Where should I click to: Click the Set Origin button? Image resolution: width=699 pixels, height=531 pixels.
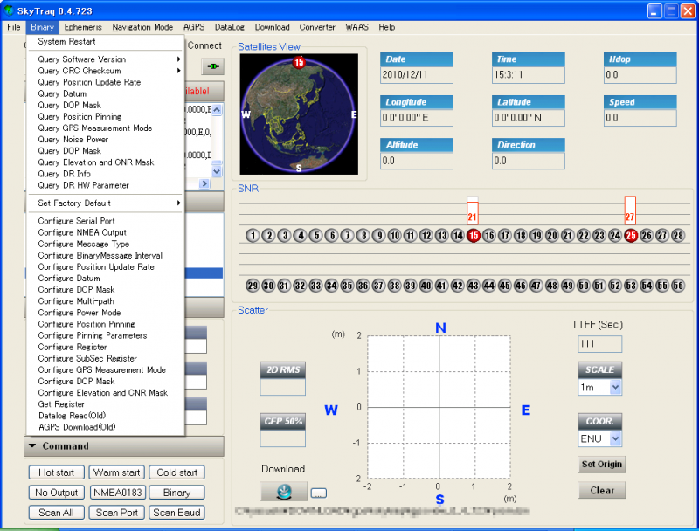pos(602,465)
